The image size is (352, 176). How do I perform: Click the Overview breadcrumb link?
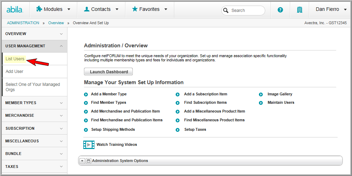coord(56,23)
